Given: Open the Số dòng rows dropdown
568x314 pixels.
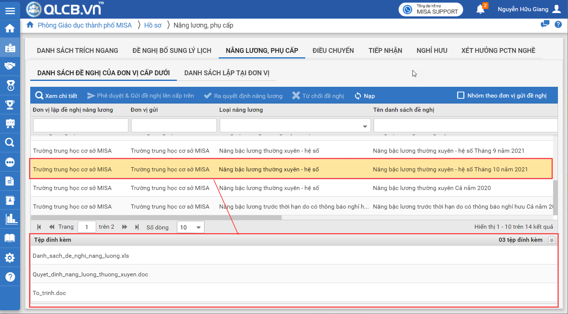Looking at the screenshot, I should pos(198,227).
